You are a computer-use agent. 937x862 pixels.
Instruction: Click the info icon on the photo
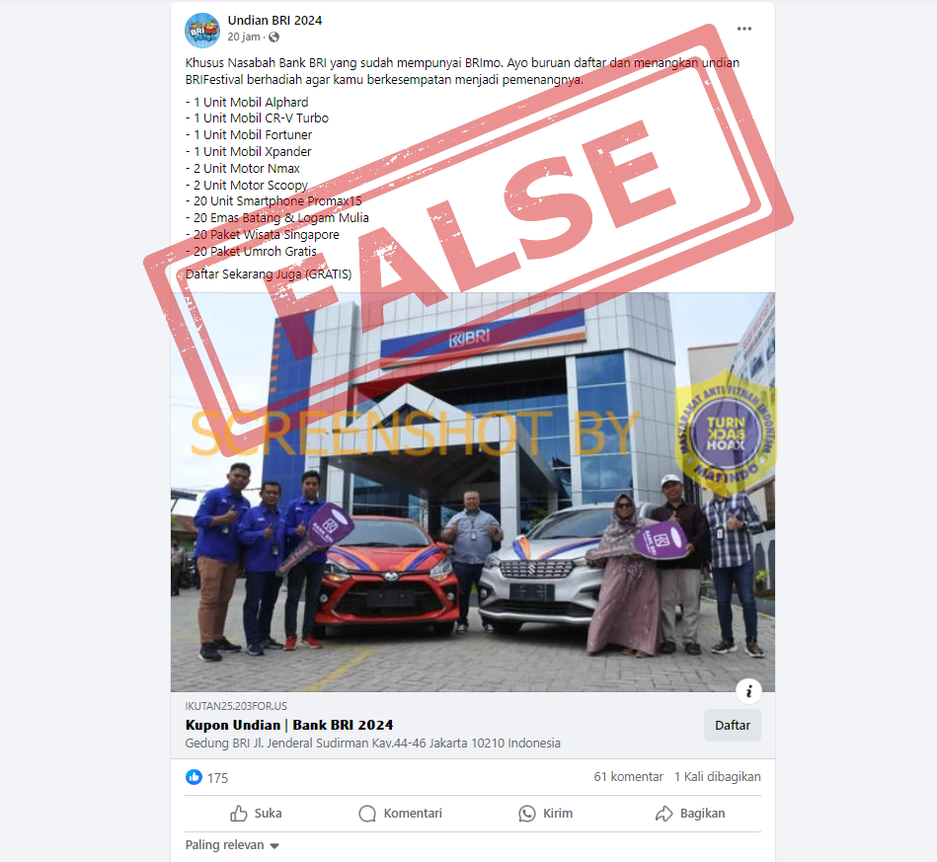[748, 691]
